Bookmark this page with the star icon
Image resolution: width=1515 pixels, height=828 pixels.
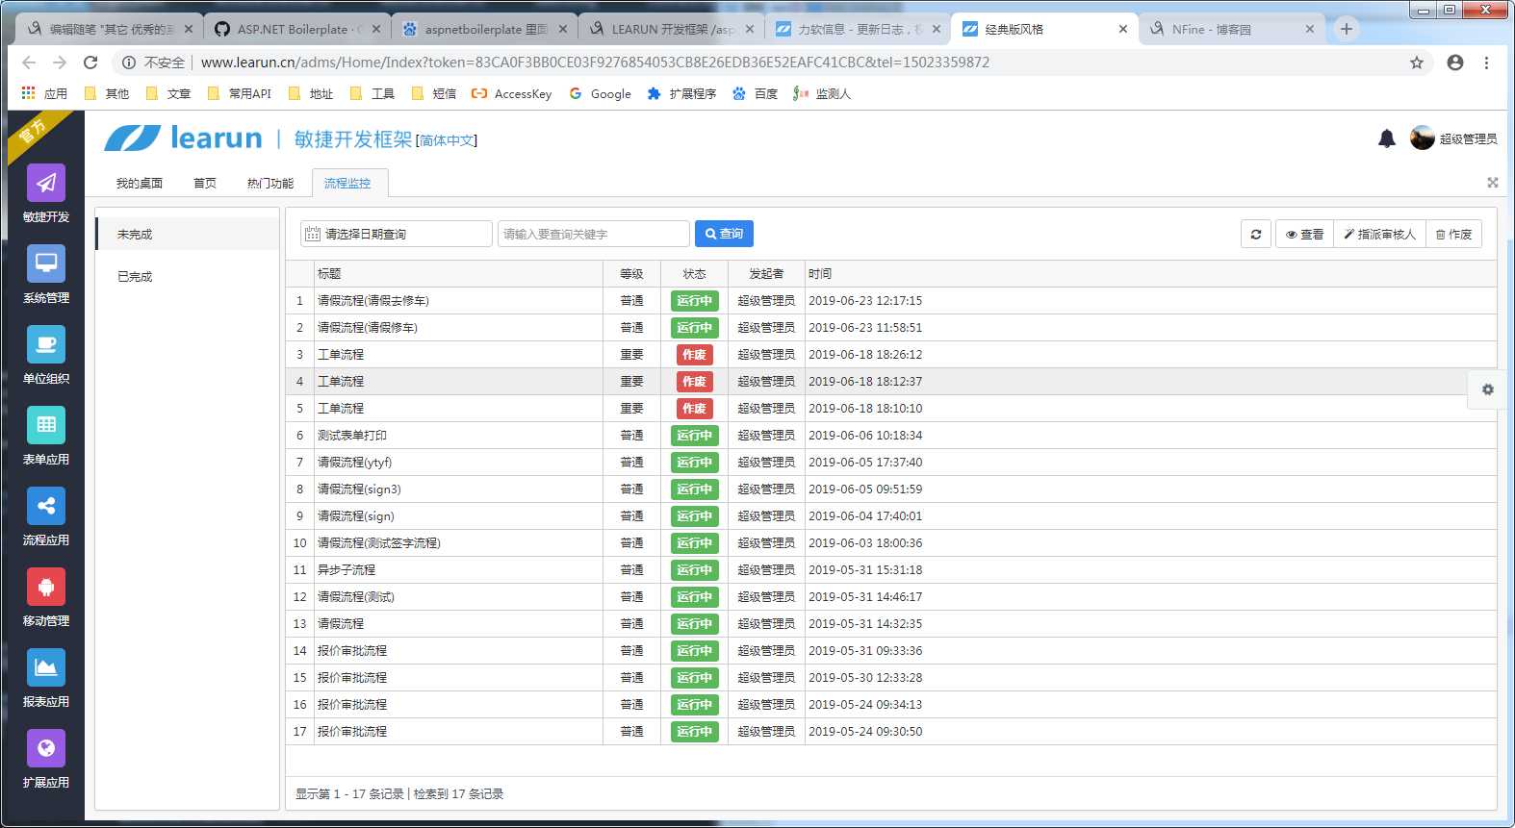(1417, 63)
